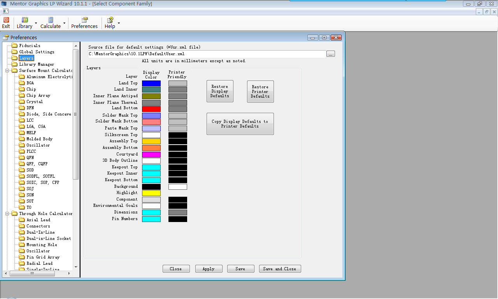Image resolution: width=498 pixels, height=299 pixels.
Task: Click the SOT folder icon
Action: pos(22,201)
